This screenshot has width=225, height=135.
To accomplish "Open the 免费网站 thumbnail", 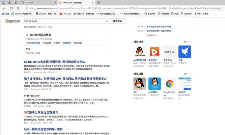I will click(x=170, y=52).
